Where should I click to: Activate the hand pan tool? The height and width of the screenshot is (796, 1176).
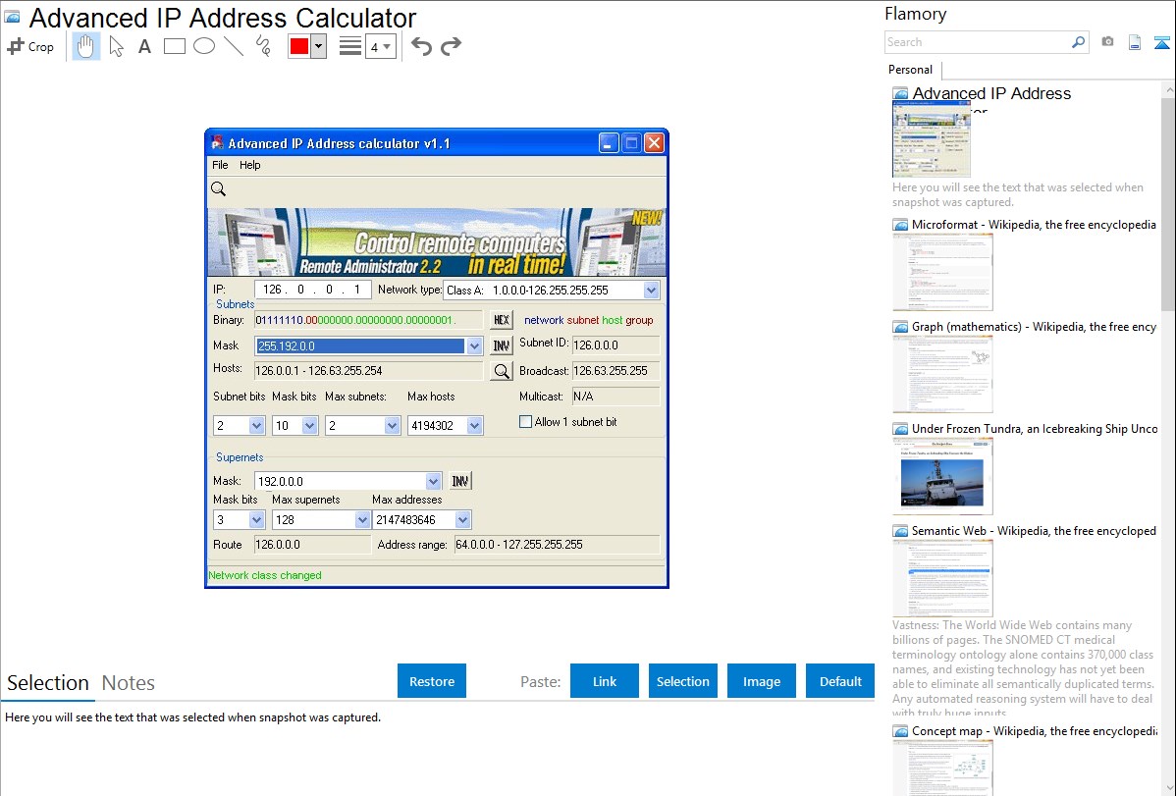pos(85,46)
